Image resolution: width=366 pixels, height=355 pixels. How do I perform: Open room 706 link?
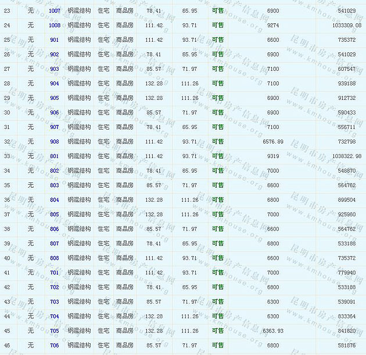coord(54,345)
